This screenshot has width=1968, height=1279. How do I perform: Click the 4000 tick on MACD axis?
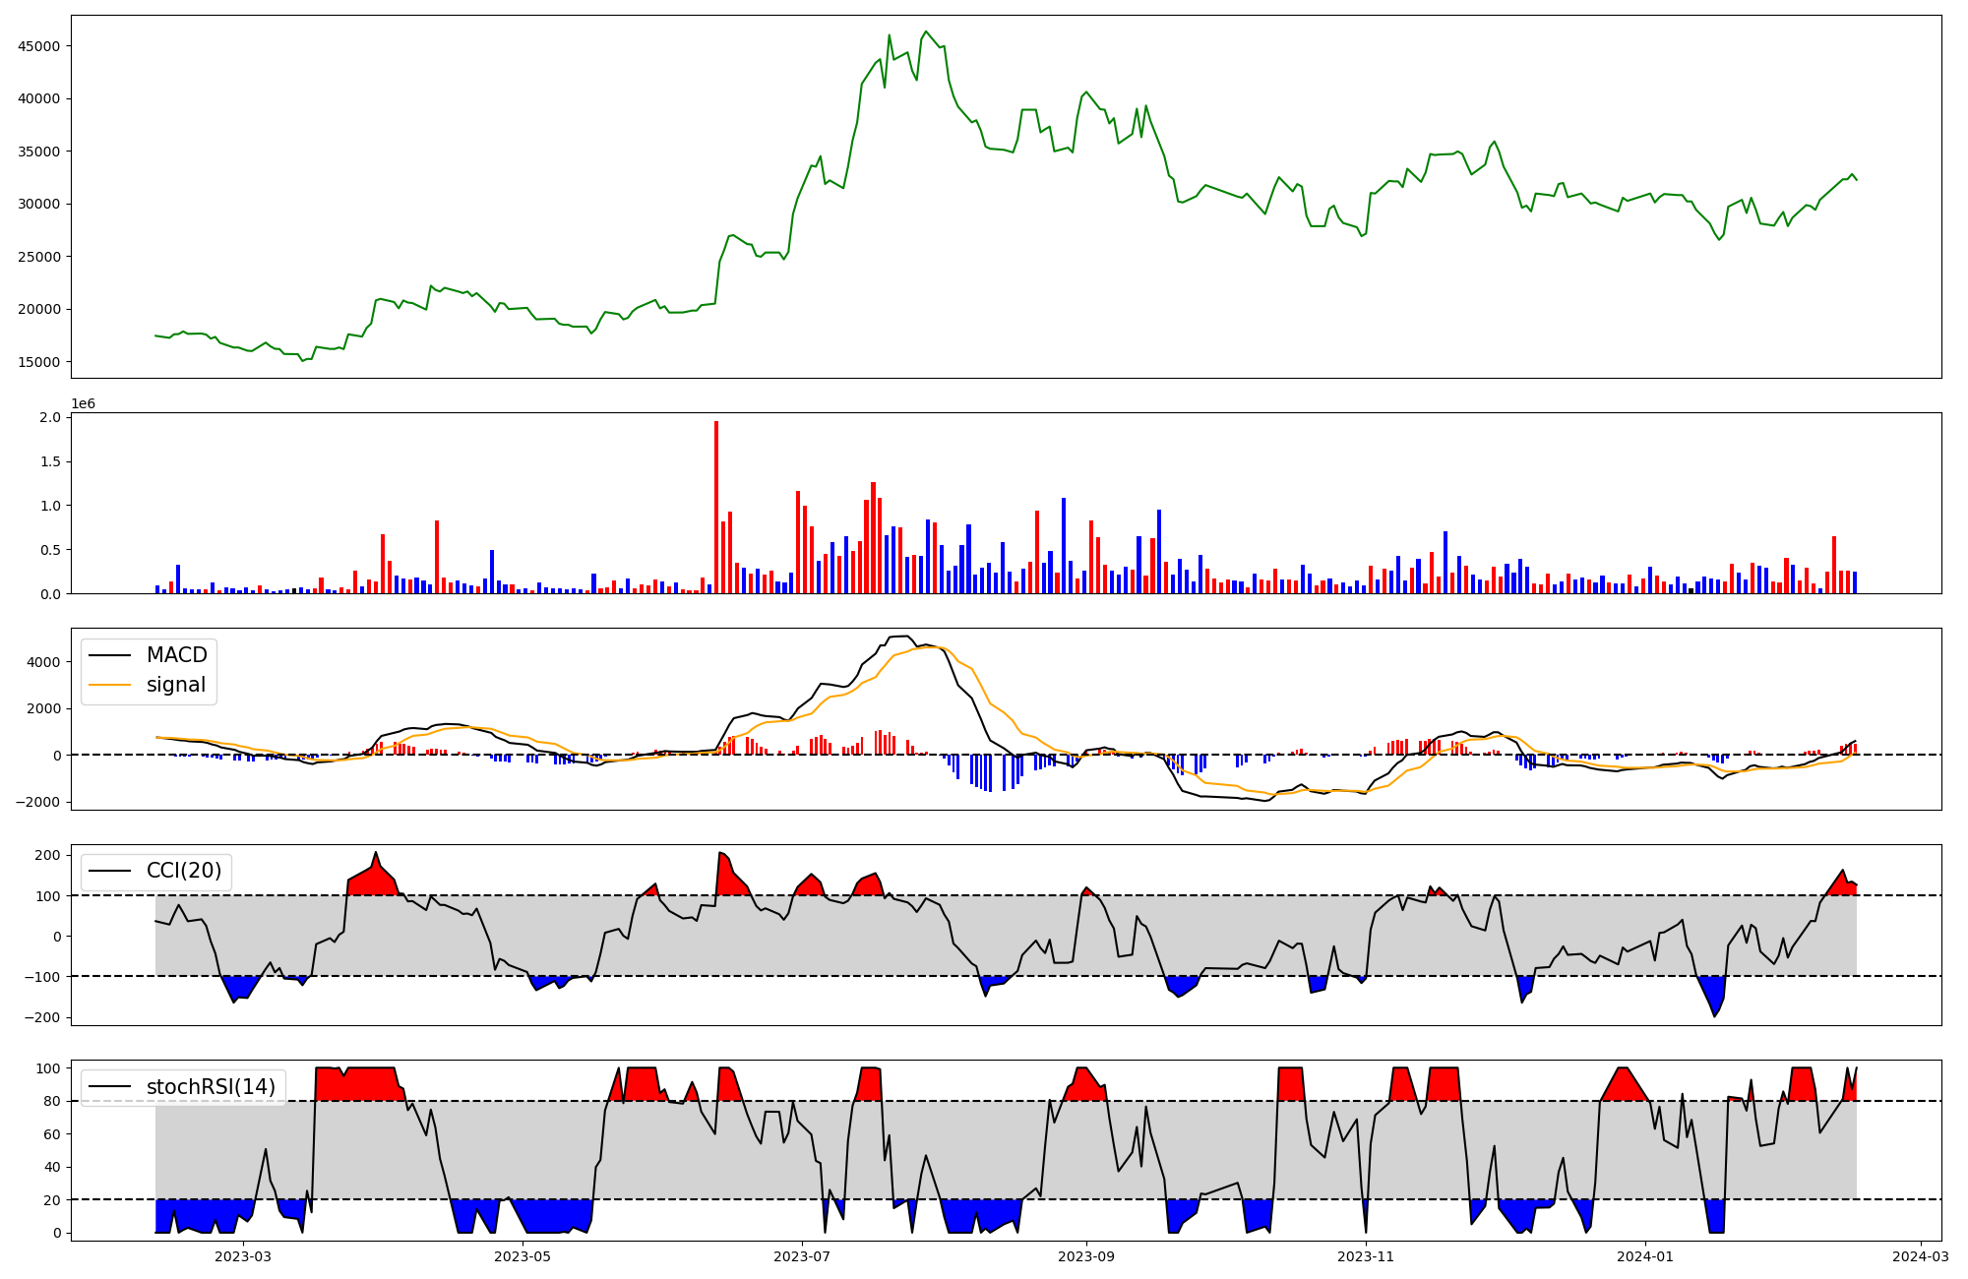click(45, 662)
